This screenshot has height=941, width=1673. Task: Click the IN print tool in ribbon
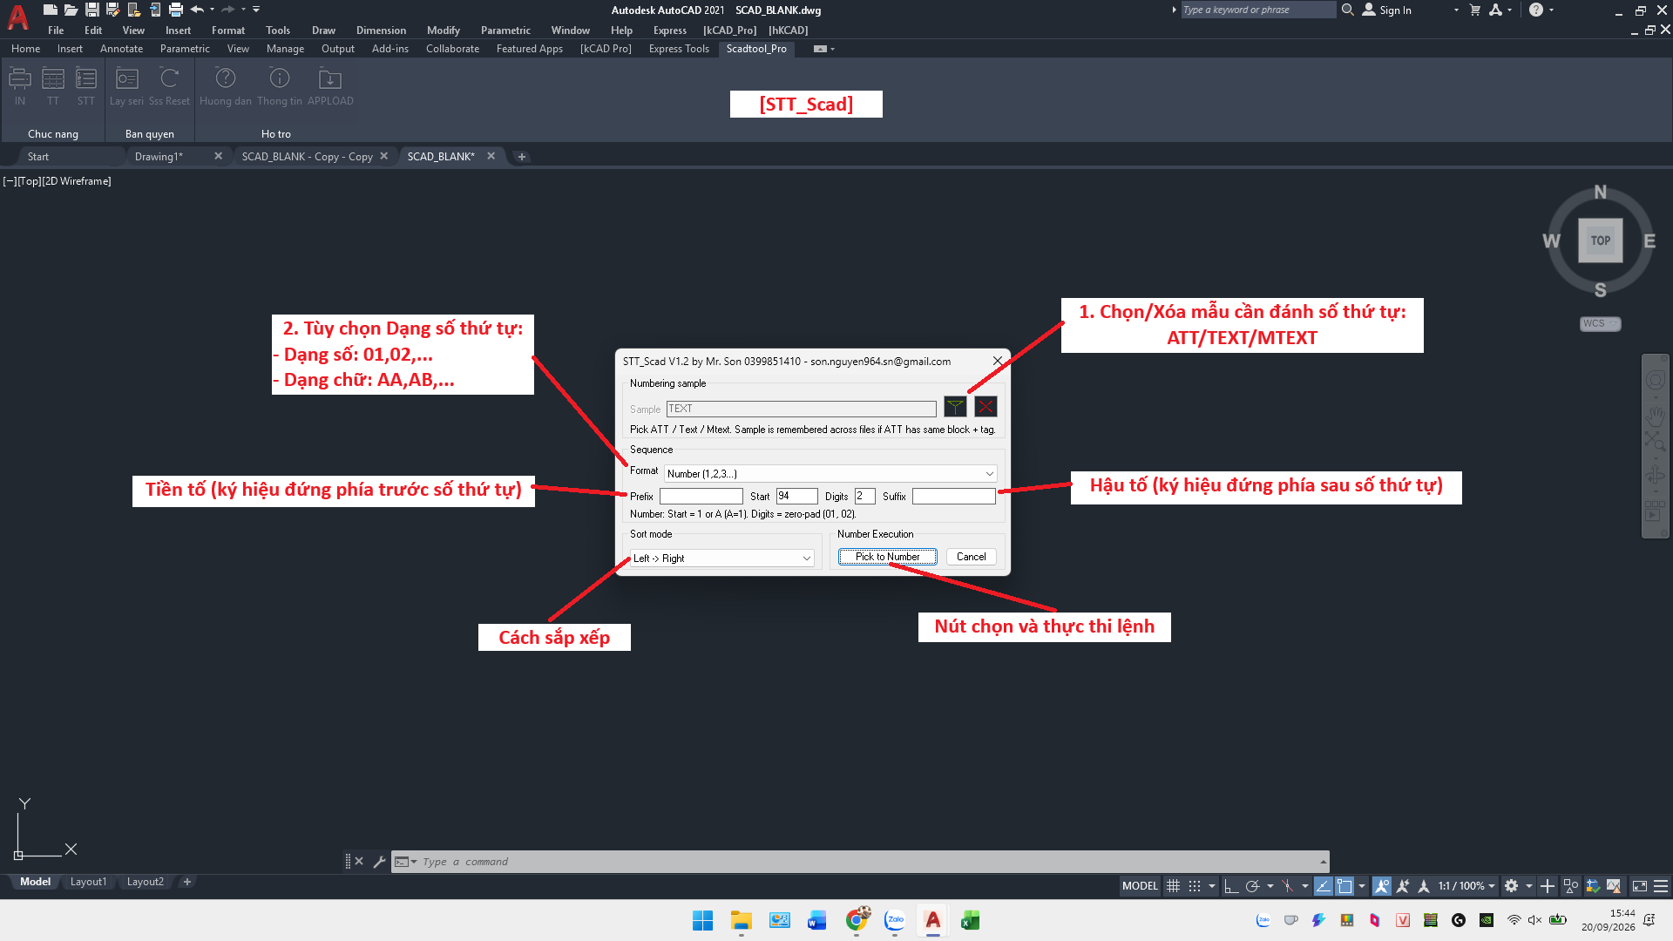click(20, 86)
